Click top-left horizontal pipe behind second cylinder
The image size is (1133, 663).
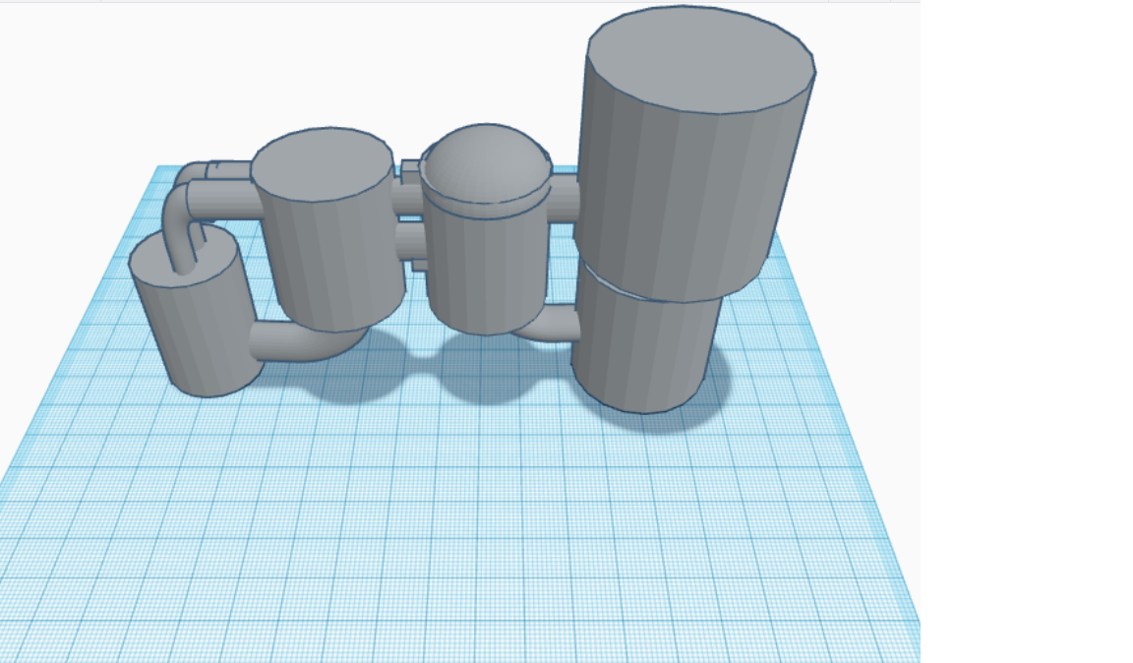[216, 170]
